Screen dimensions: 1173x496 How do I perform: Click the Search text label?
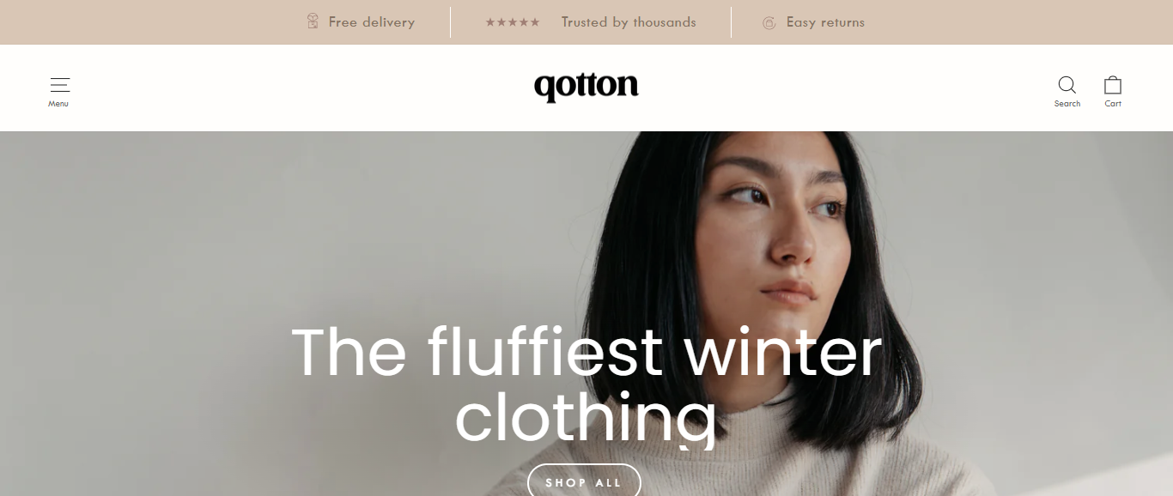[1067, 104]
